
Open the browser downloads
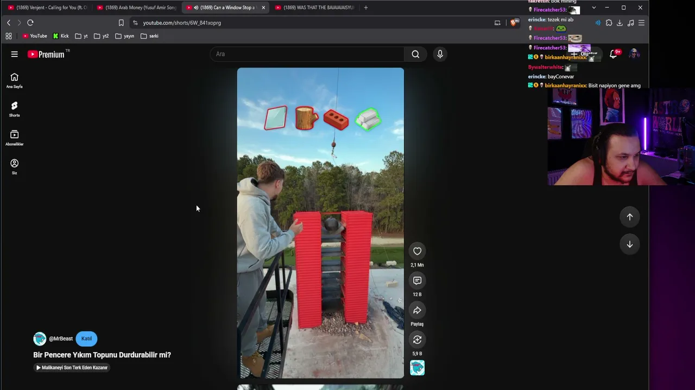pos(620,23)
